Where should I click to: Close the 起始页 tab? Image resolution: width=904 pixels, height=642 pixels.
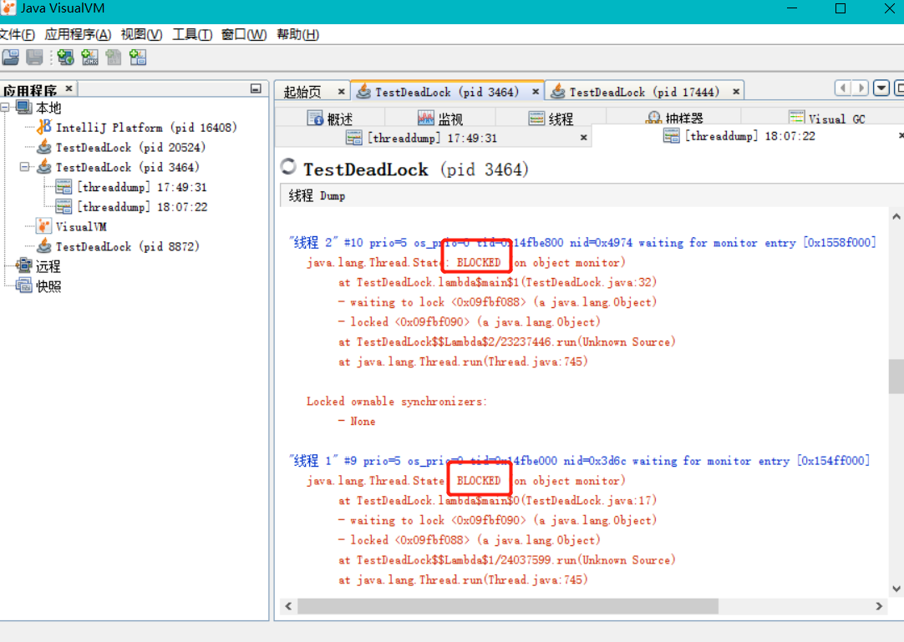pos(342,92)
